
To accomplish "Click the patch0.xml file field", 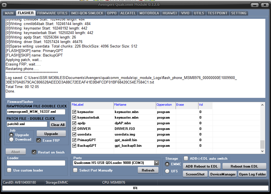I will (27, 124).
